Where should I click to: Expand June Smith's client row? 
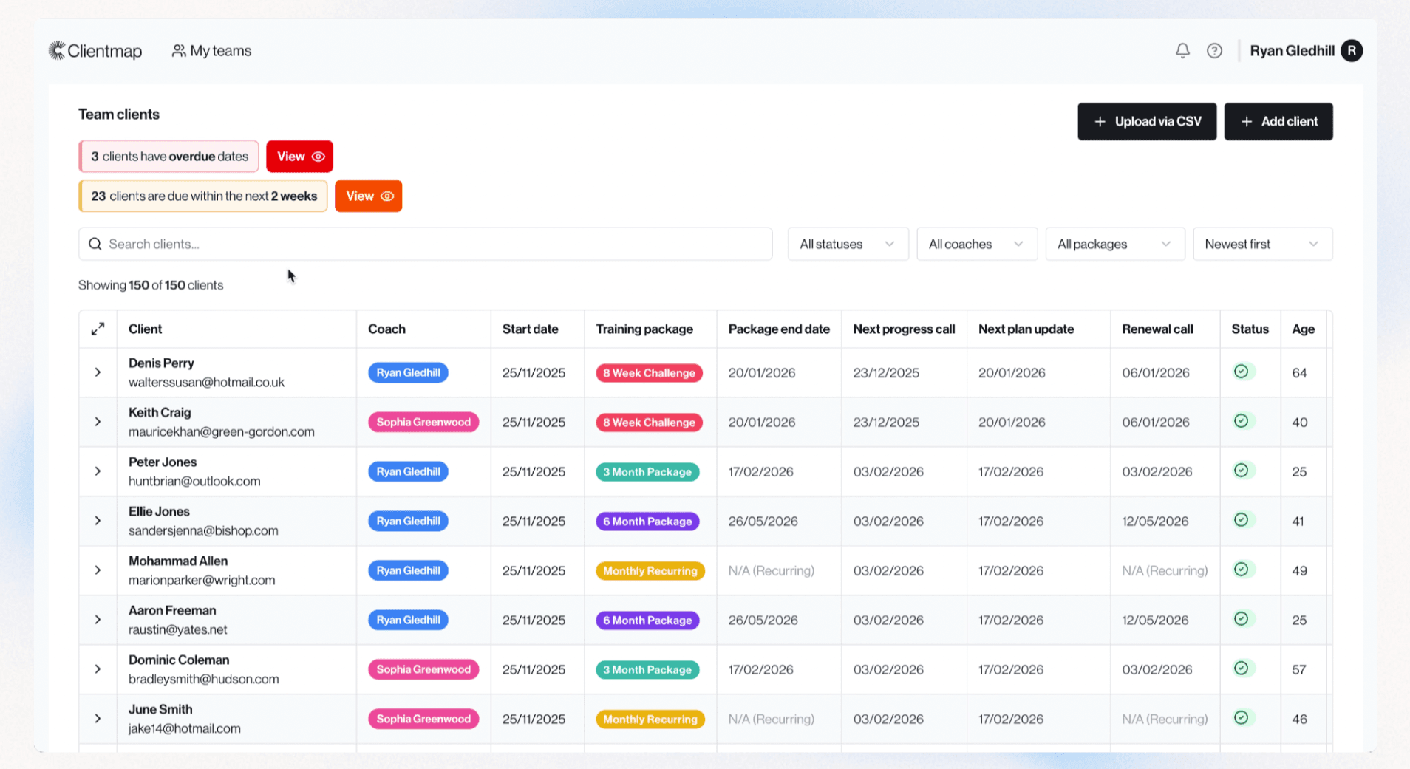pyautogui.click(x=98, y=718)
